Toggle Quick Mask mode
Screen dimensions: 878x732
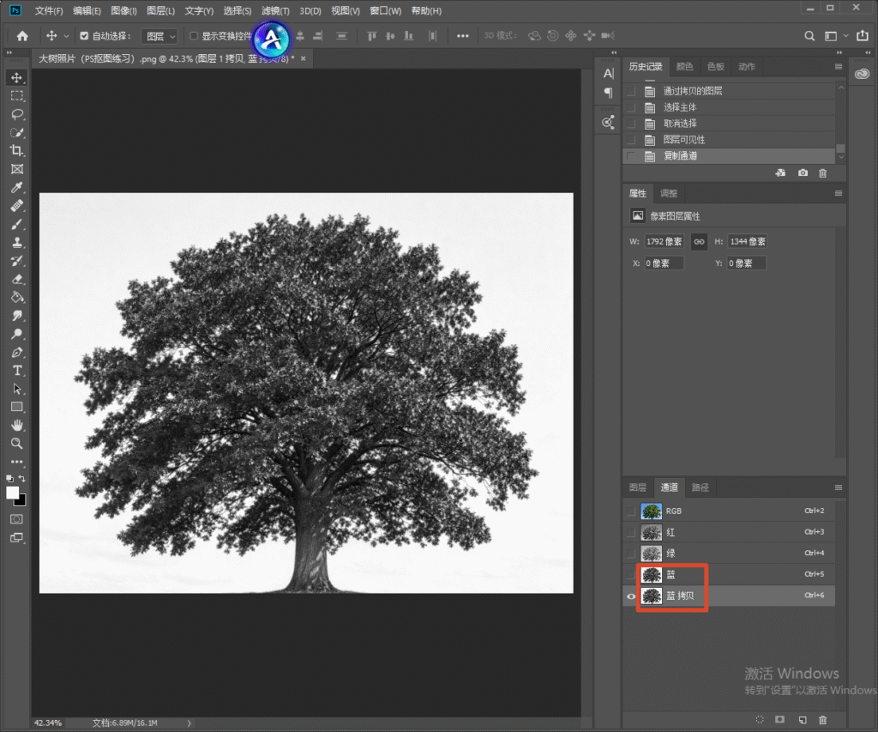pyautogui.click(x=17, y=519)
